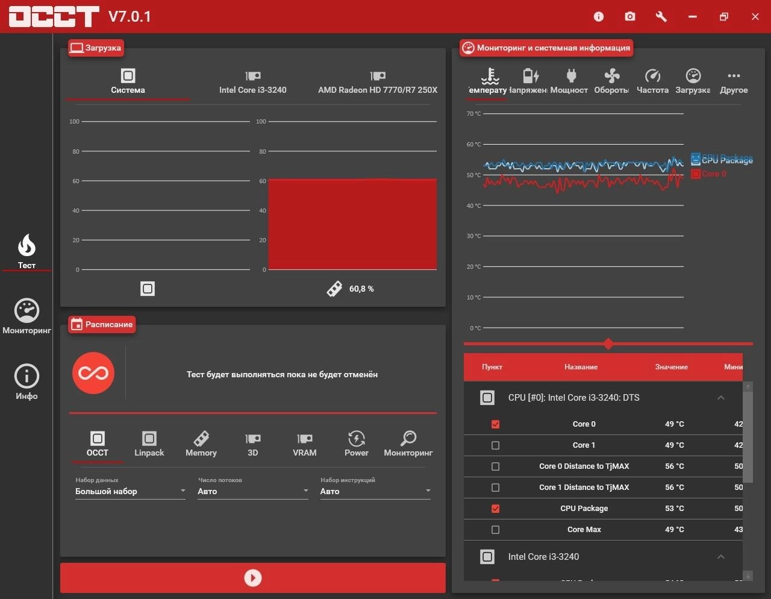Minimize the OCCT window
The width and height of the screenshot is (771, 599).
click(x=693, y=17)
